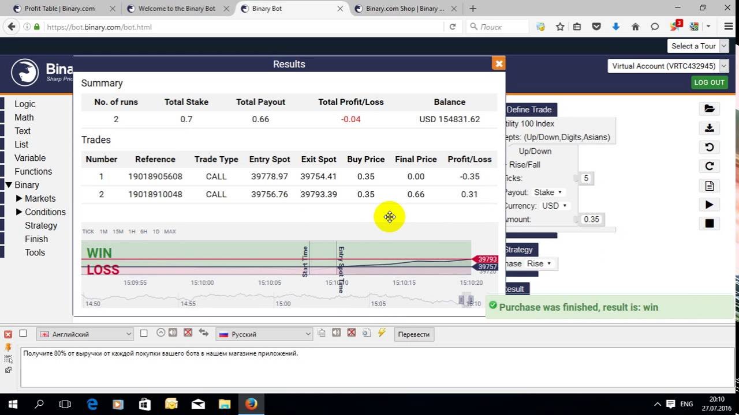Open the Firefox hamburger menu
The width and height of the screenshot is (739, 415).
click(727, 27)
